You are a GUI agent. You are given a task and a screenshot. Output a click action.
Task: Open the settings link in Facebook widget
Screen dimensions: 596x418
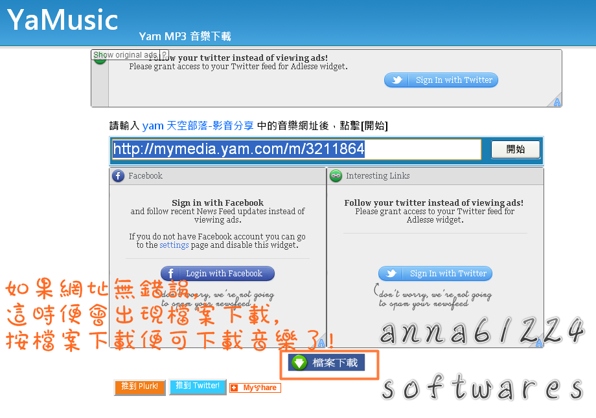click(x=174, y=245)
